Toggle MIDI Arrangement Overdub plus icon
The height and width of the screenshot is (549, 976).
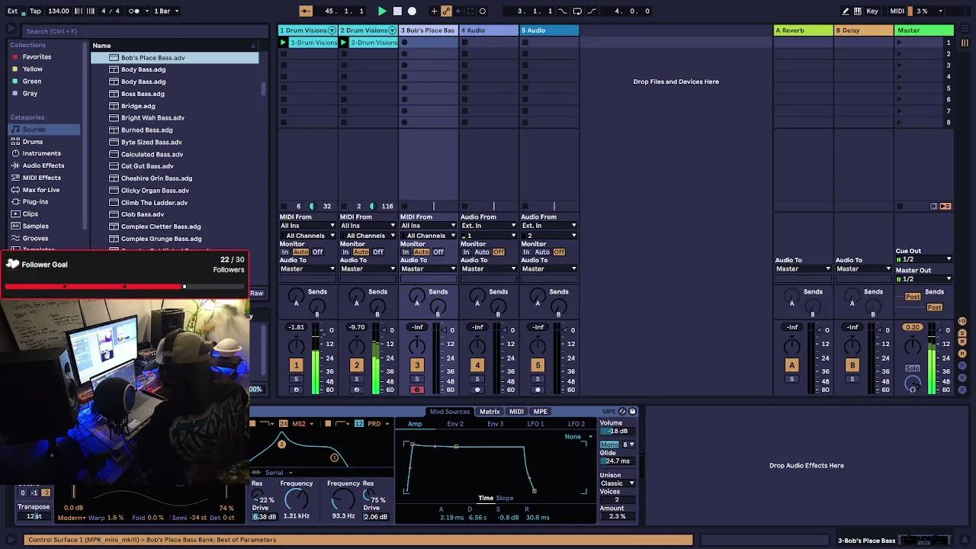435,11
